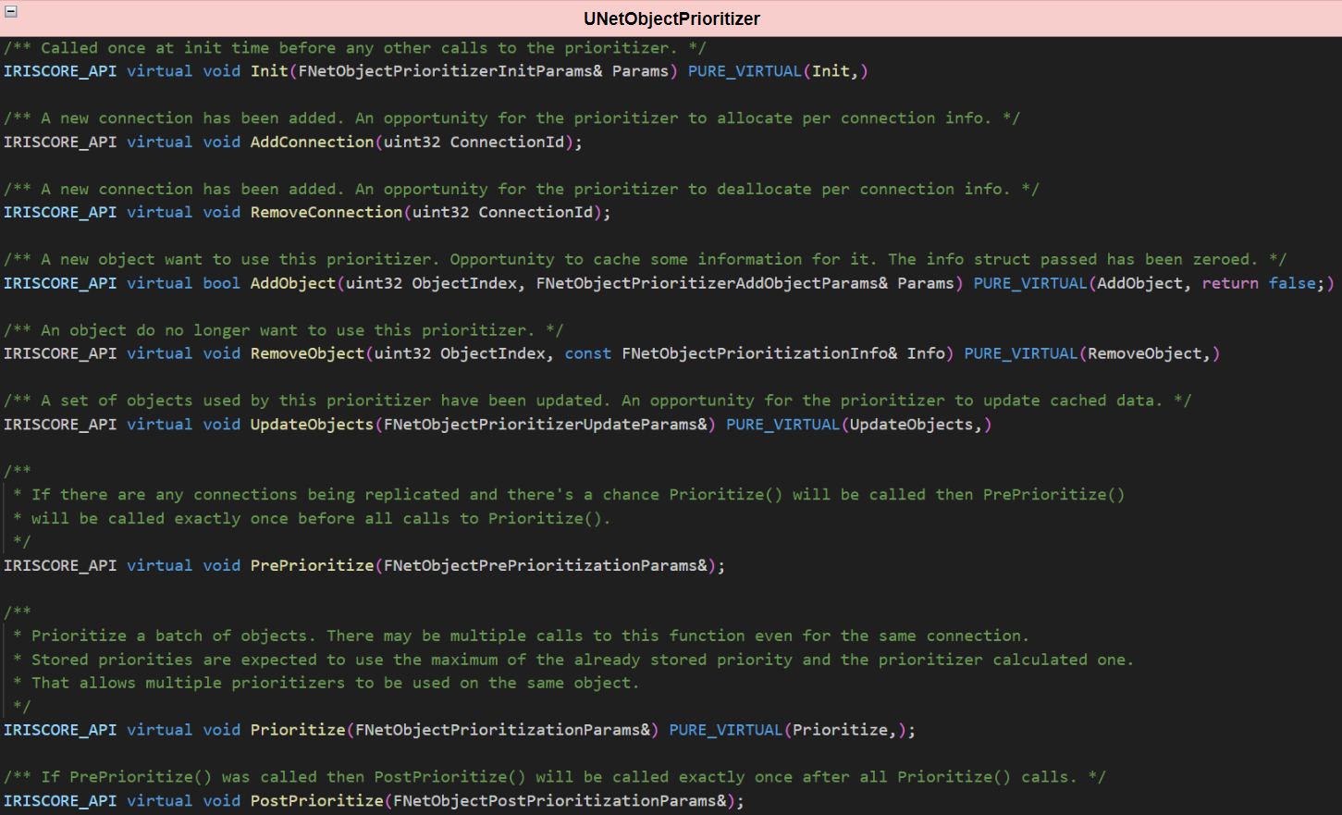Click the UpdateObjects function name declaration
The image size is (1342, 815).
(312, 425)
